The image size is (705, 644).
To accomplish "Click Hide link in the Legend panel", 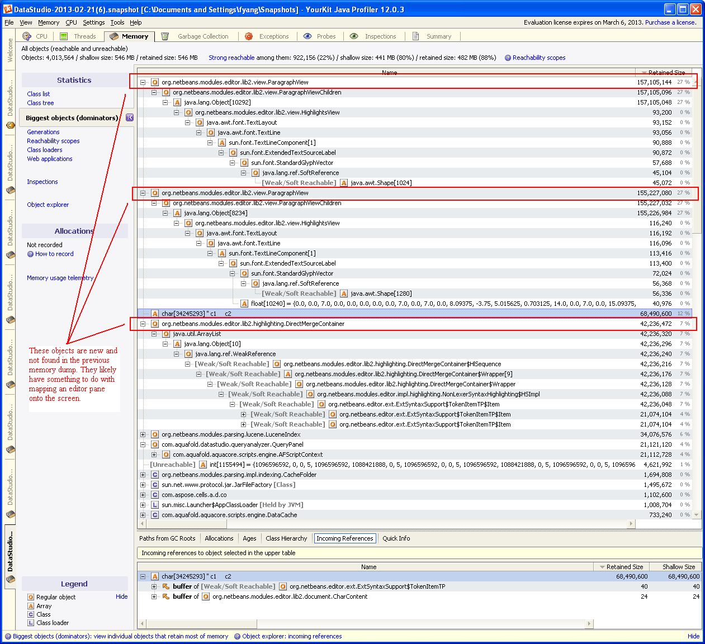I will [122, 596].
